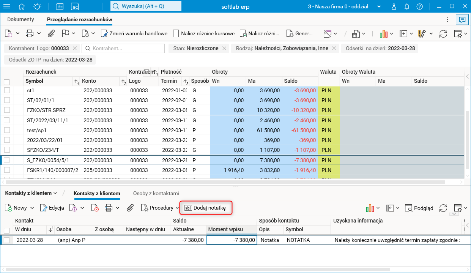Image resolution: width=471 pixels, height=273 pixels.
Task: Click the Kontrahent filter input field
Action: [123, 48]
